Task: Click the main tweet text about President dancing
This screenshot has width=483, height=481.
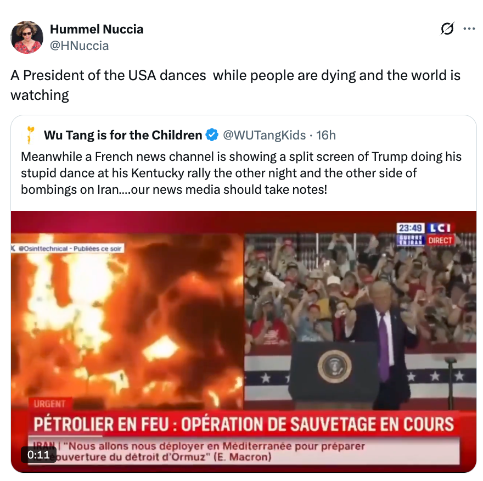Action: [235, 85]
